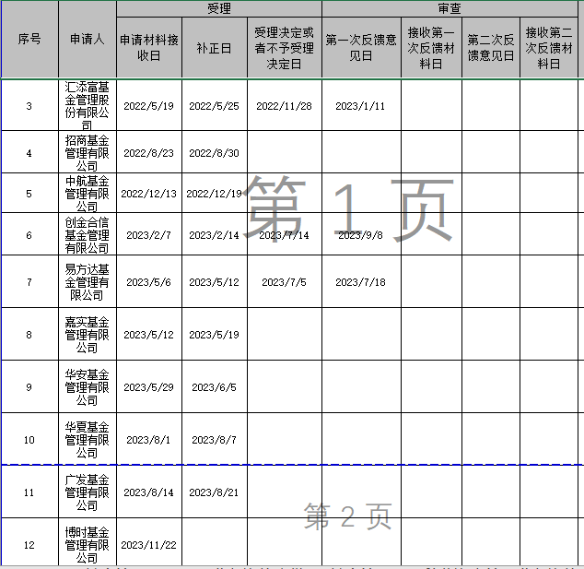Click sequence number cell 4
Viewport: 584px width, 569px height.
pos(29,153)
